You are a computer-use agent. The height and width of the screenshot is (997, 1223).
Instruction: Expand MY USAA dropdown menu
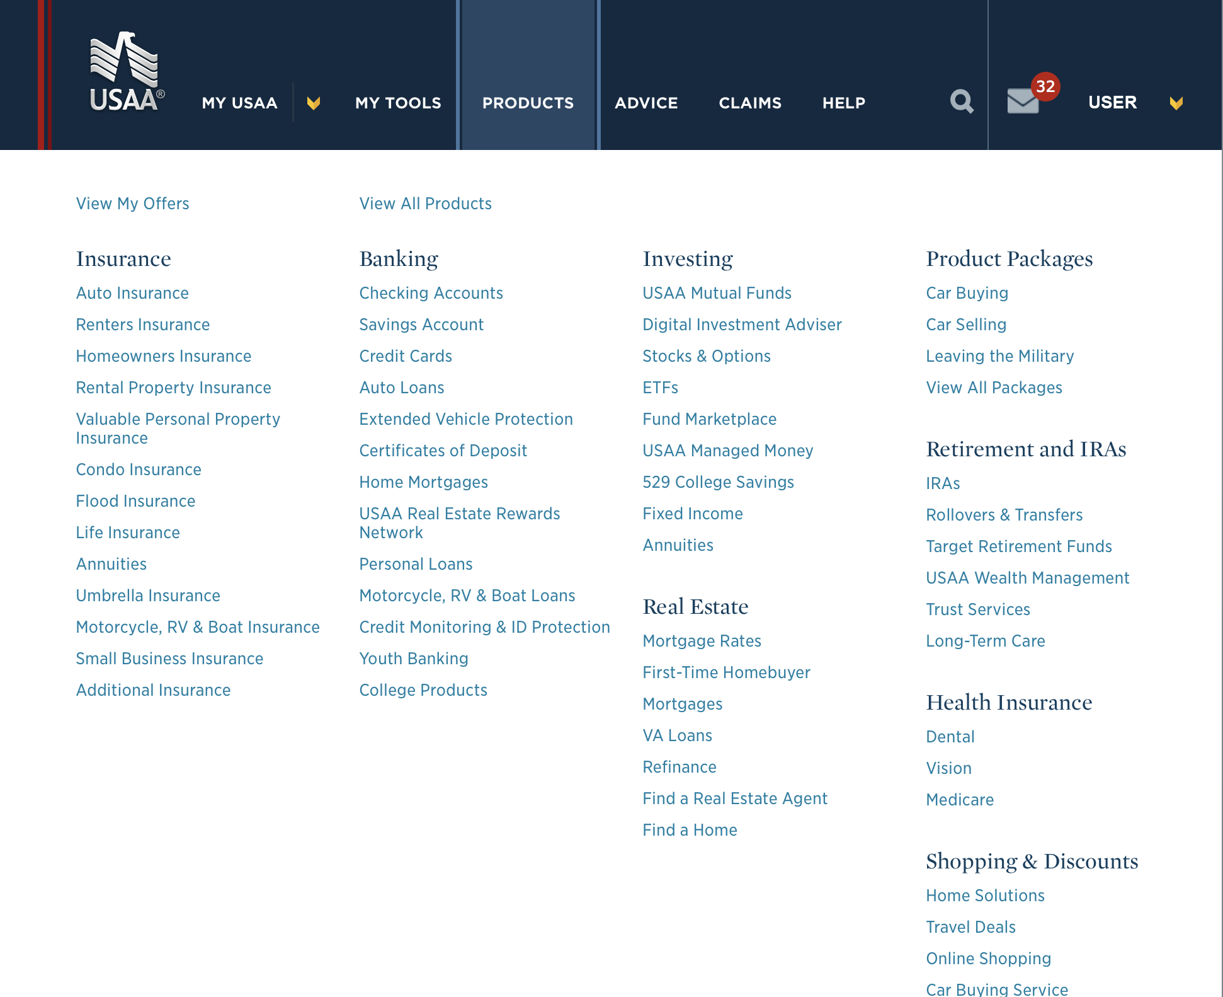point(314,101)
